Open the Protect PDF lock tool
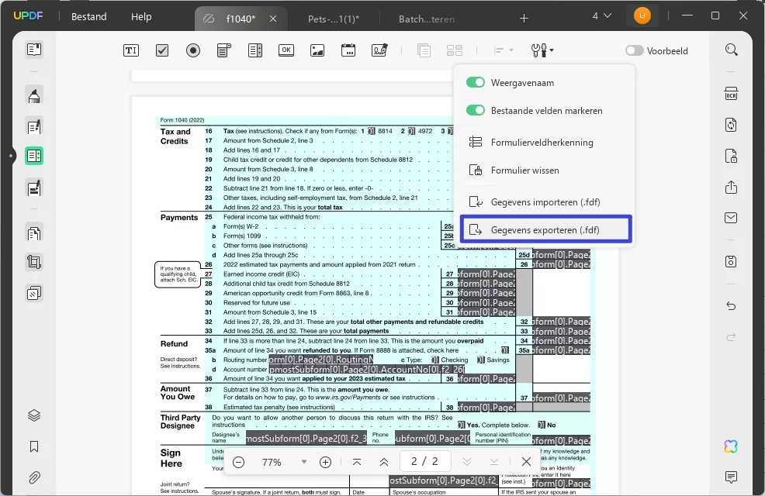This screenshot has height=496, width=765. 731,156
